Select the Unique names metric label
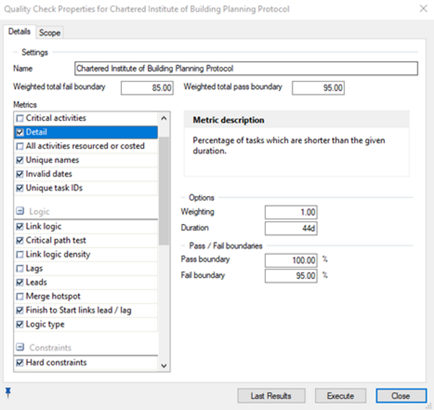 click(x=52, y=160)
